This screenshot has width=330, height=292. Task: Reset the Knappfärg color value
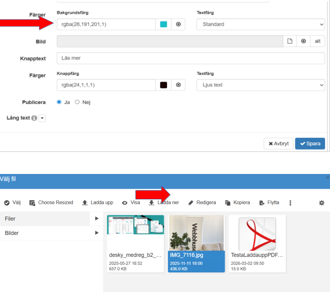tap(178, 85)
